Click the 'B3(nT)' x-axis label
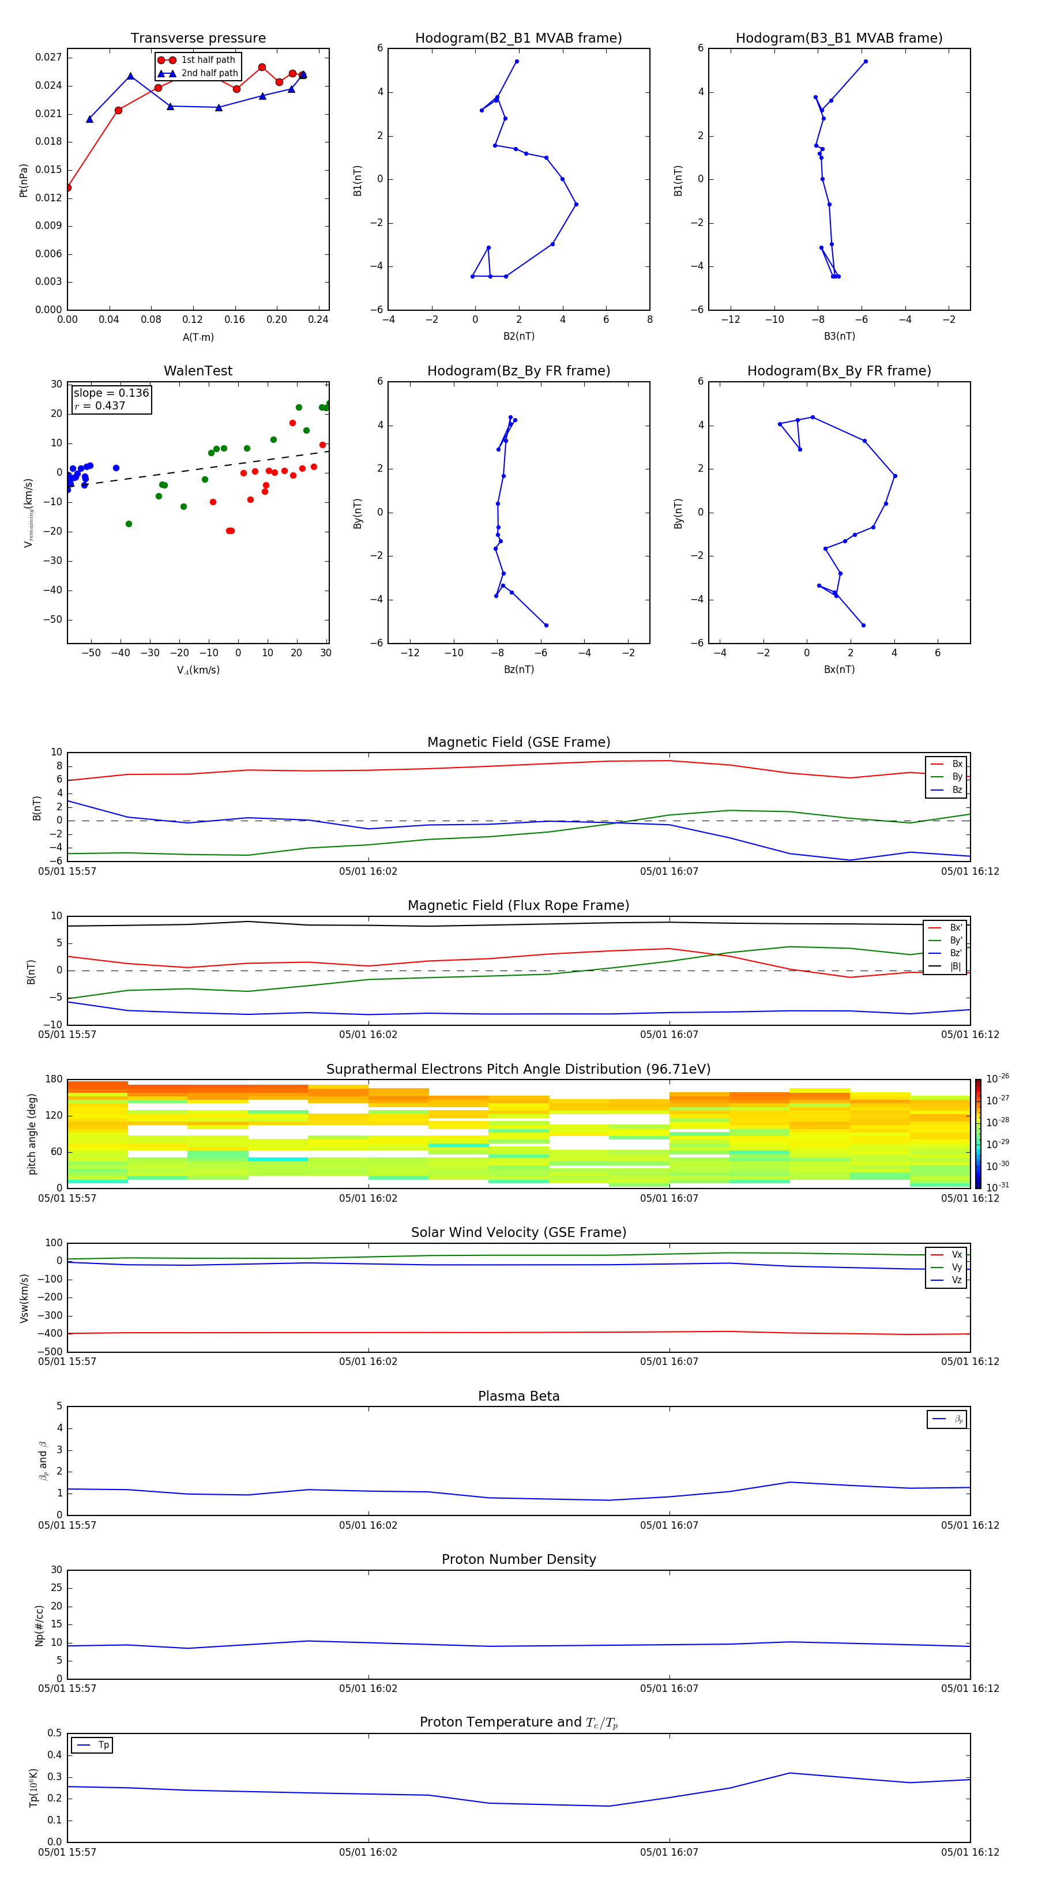This screenshot has width=1038, height=1903. (839, 336)
